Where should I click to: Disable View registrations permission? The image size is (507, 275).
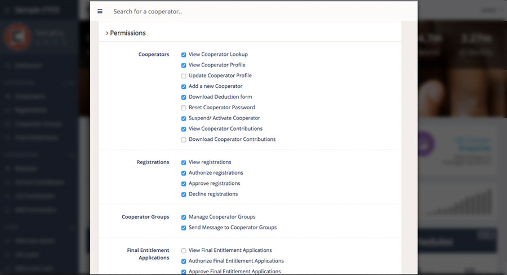click(184, 162)
